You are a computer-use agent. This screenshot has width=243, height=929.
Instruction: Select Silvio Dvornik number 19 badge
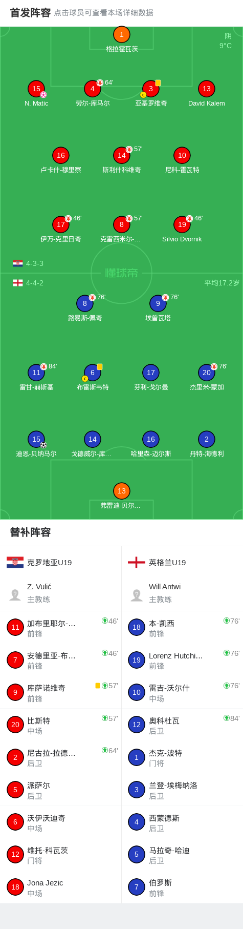tap(182, 224)
